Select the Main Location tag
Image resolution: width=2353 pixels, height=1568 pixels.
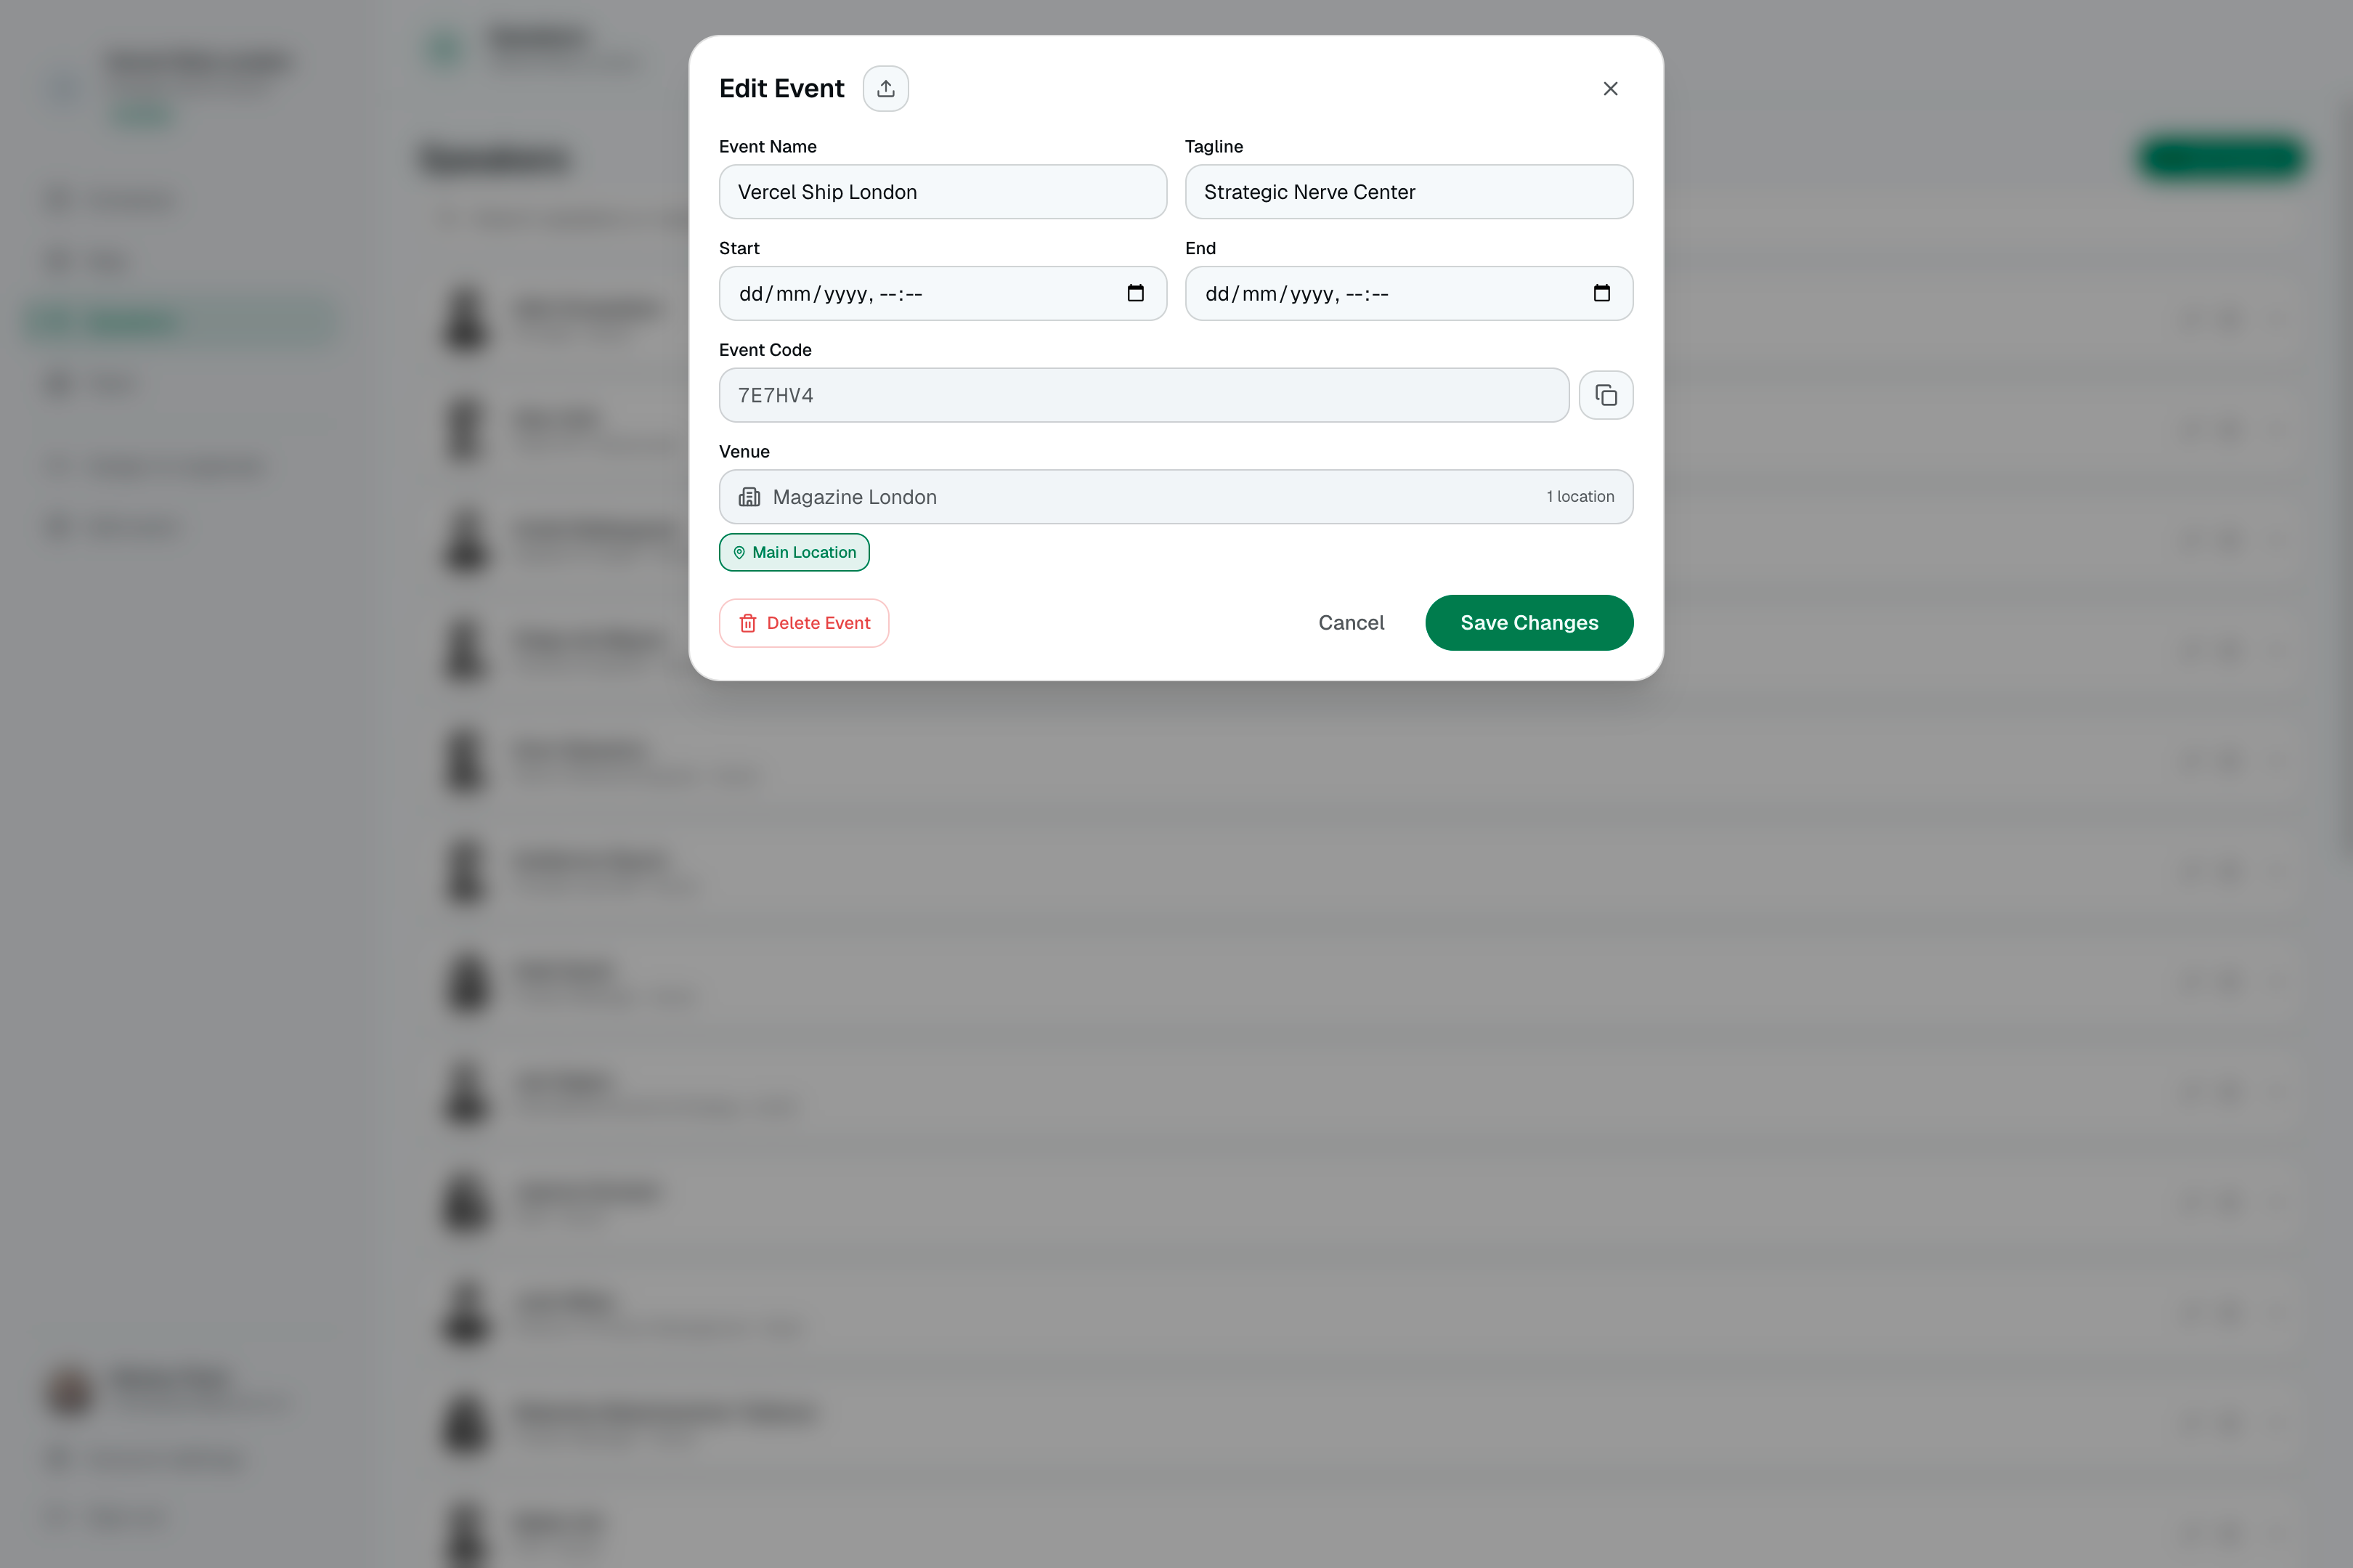point(794,552)
